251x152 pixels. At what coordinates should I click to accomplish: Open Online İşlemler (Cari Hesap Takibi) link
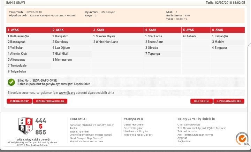click(91, 135)
